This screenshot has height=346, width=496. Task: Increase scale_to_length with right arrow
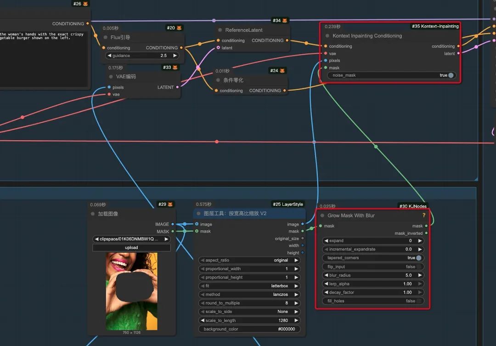click(296, 320)
